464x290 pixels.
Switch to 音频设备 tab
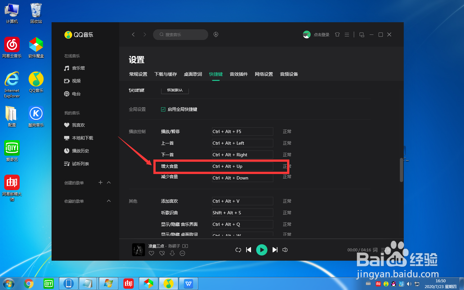[x=289, y=74]
